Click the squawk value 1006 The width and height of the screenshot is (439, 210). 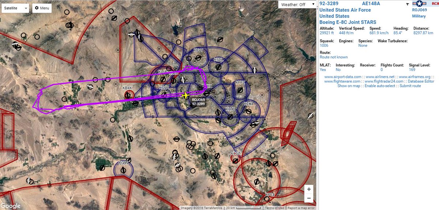click(324, 46)
